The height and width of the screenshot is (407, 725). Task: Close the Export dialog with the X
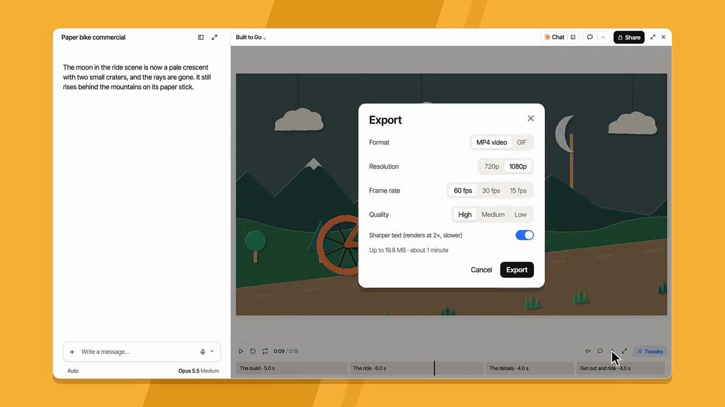[531, 118]
